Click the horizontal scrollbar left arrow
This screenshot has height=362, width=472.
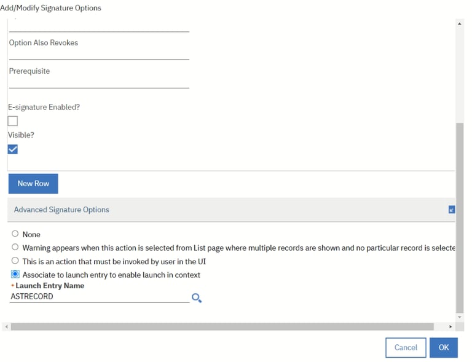(6, 326)
